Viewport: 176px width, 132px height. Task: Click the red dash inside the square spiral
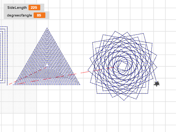pos(110,68)
